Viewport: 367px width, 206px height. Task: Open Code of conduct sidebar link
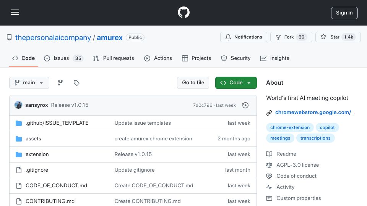point(291,176)
